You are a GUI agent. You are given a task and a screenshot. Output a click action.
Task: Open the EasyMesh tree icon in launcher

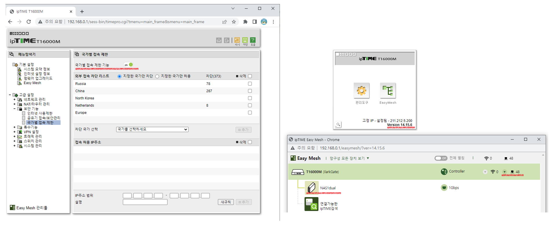388,91
